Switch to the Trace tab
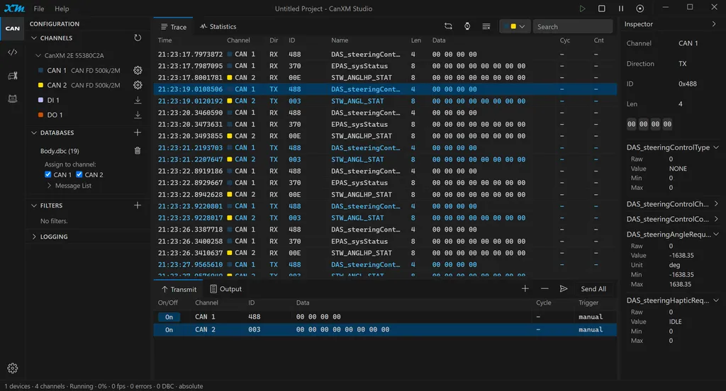Screen dimensions: 726x391 (x=174, y=27)
